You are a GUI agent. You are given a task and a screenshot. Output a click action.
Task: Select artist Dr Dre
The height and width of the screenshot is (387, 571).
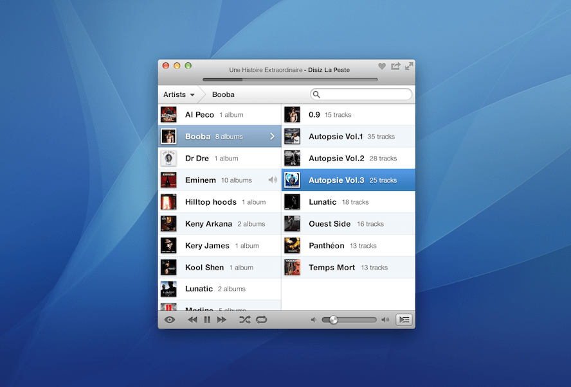tap(219, 159)
